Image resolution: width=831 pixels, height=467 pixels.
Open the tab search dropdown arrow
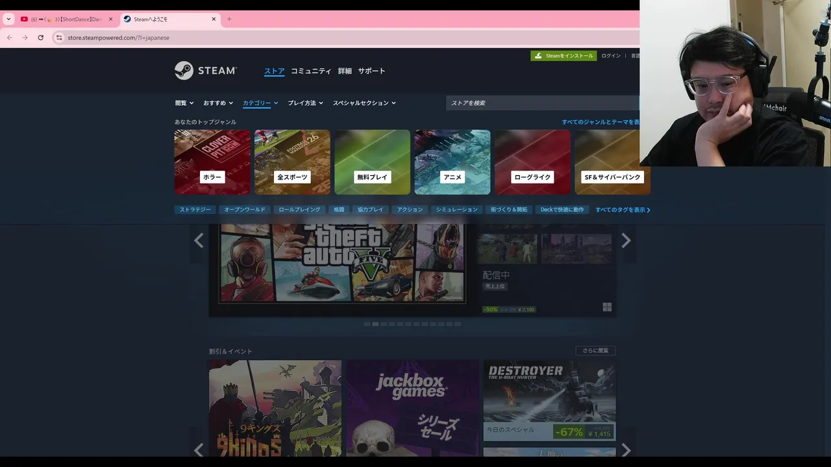tap(8, 19)
